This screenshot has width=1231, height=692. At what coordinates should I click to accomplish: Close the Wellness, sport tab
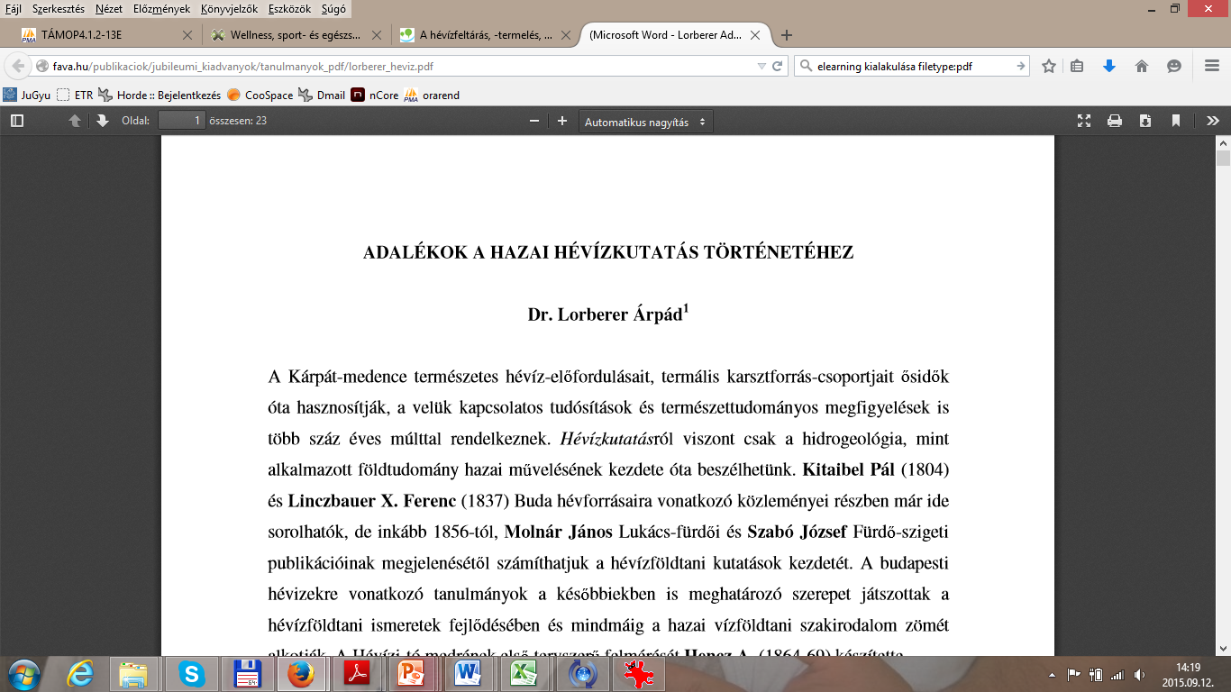377,35
